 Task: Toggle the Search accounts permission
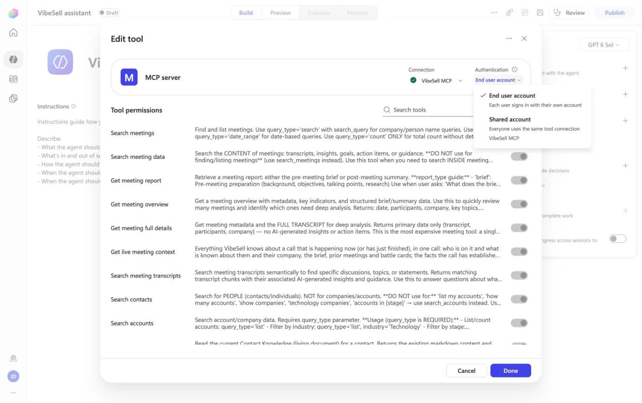pos(519,323)
